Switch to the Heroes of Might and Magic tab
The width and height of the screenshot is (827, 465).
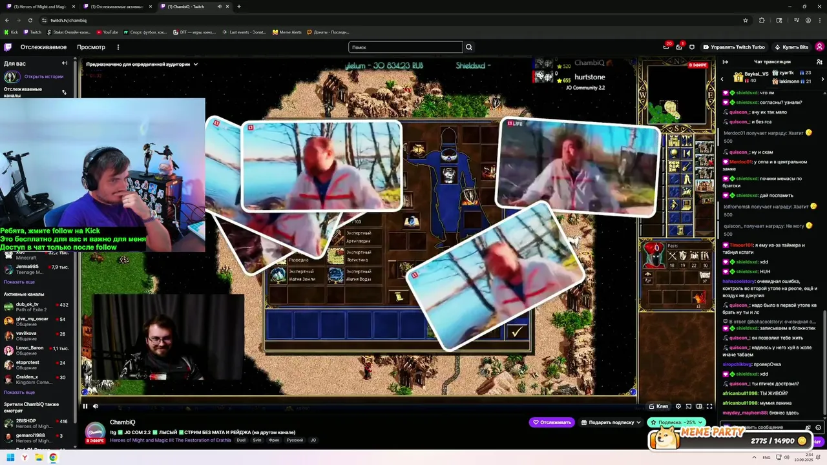coord(39,6)
